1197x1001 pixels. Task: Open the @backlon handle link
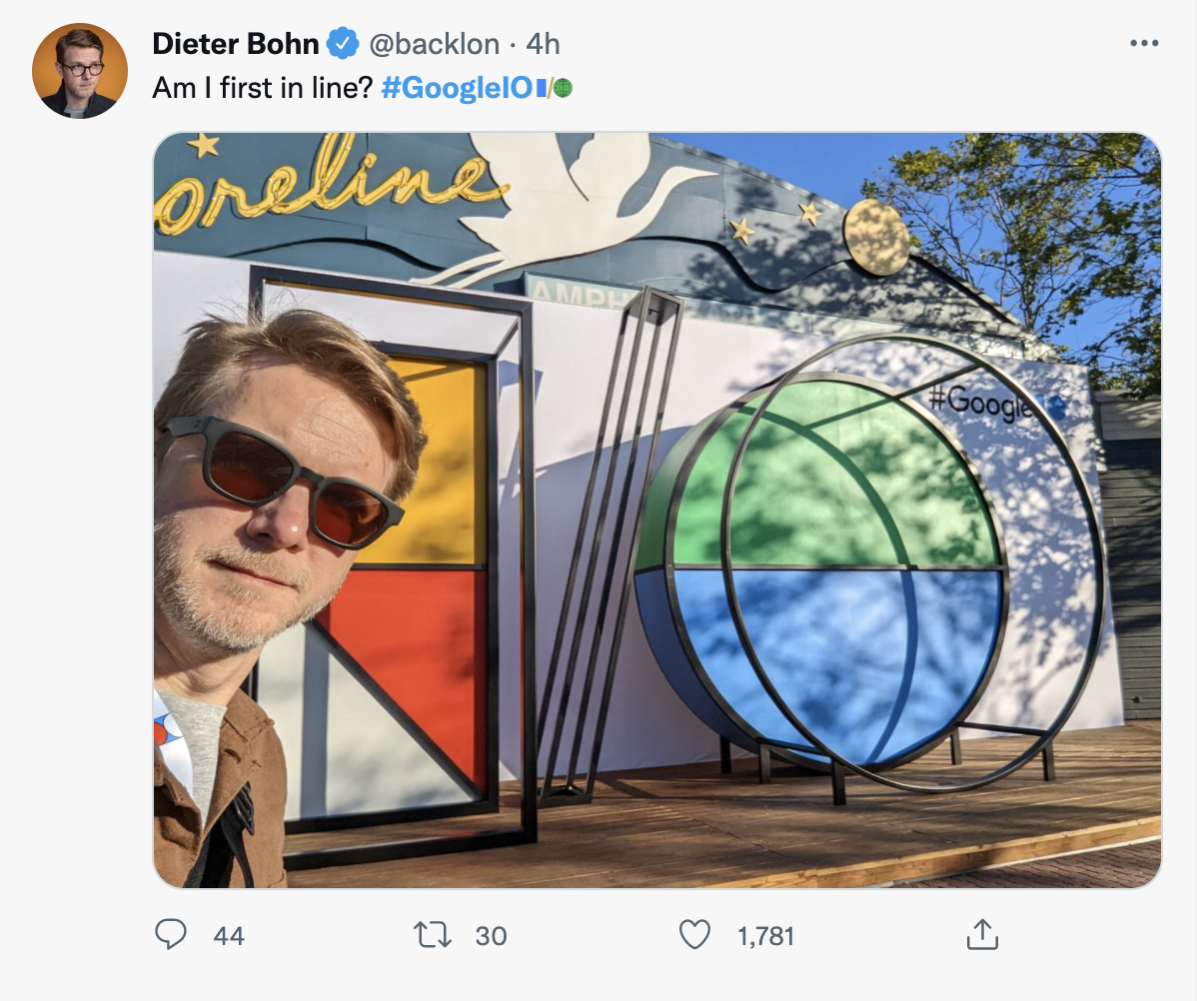coord(435,44)
